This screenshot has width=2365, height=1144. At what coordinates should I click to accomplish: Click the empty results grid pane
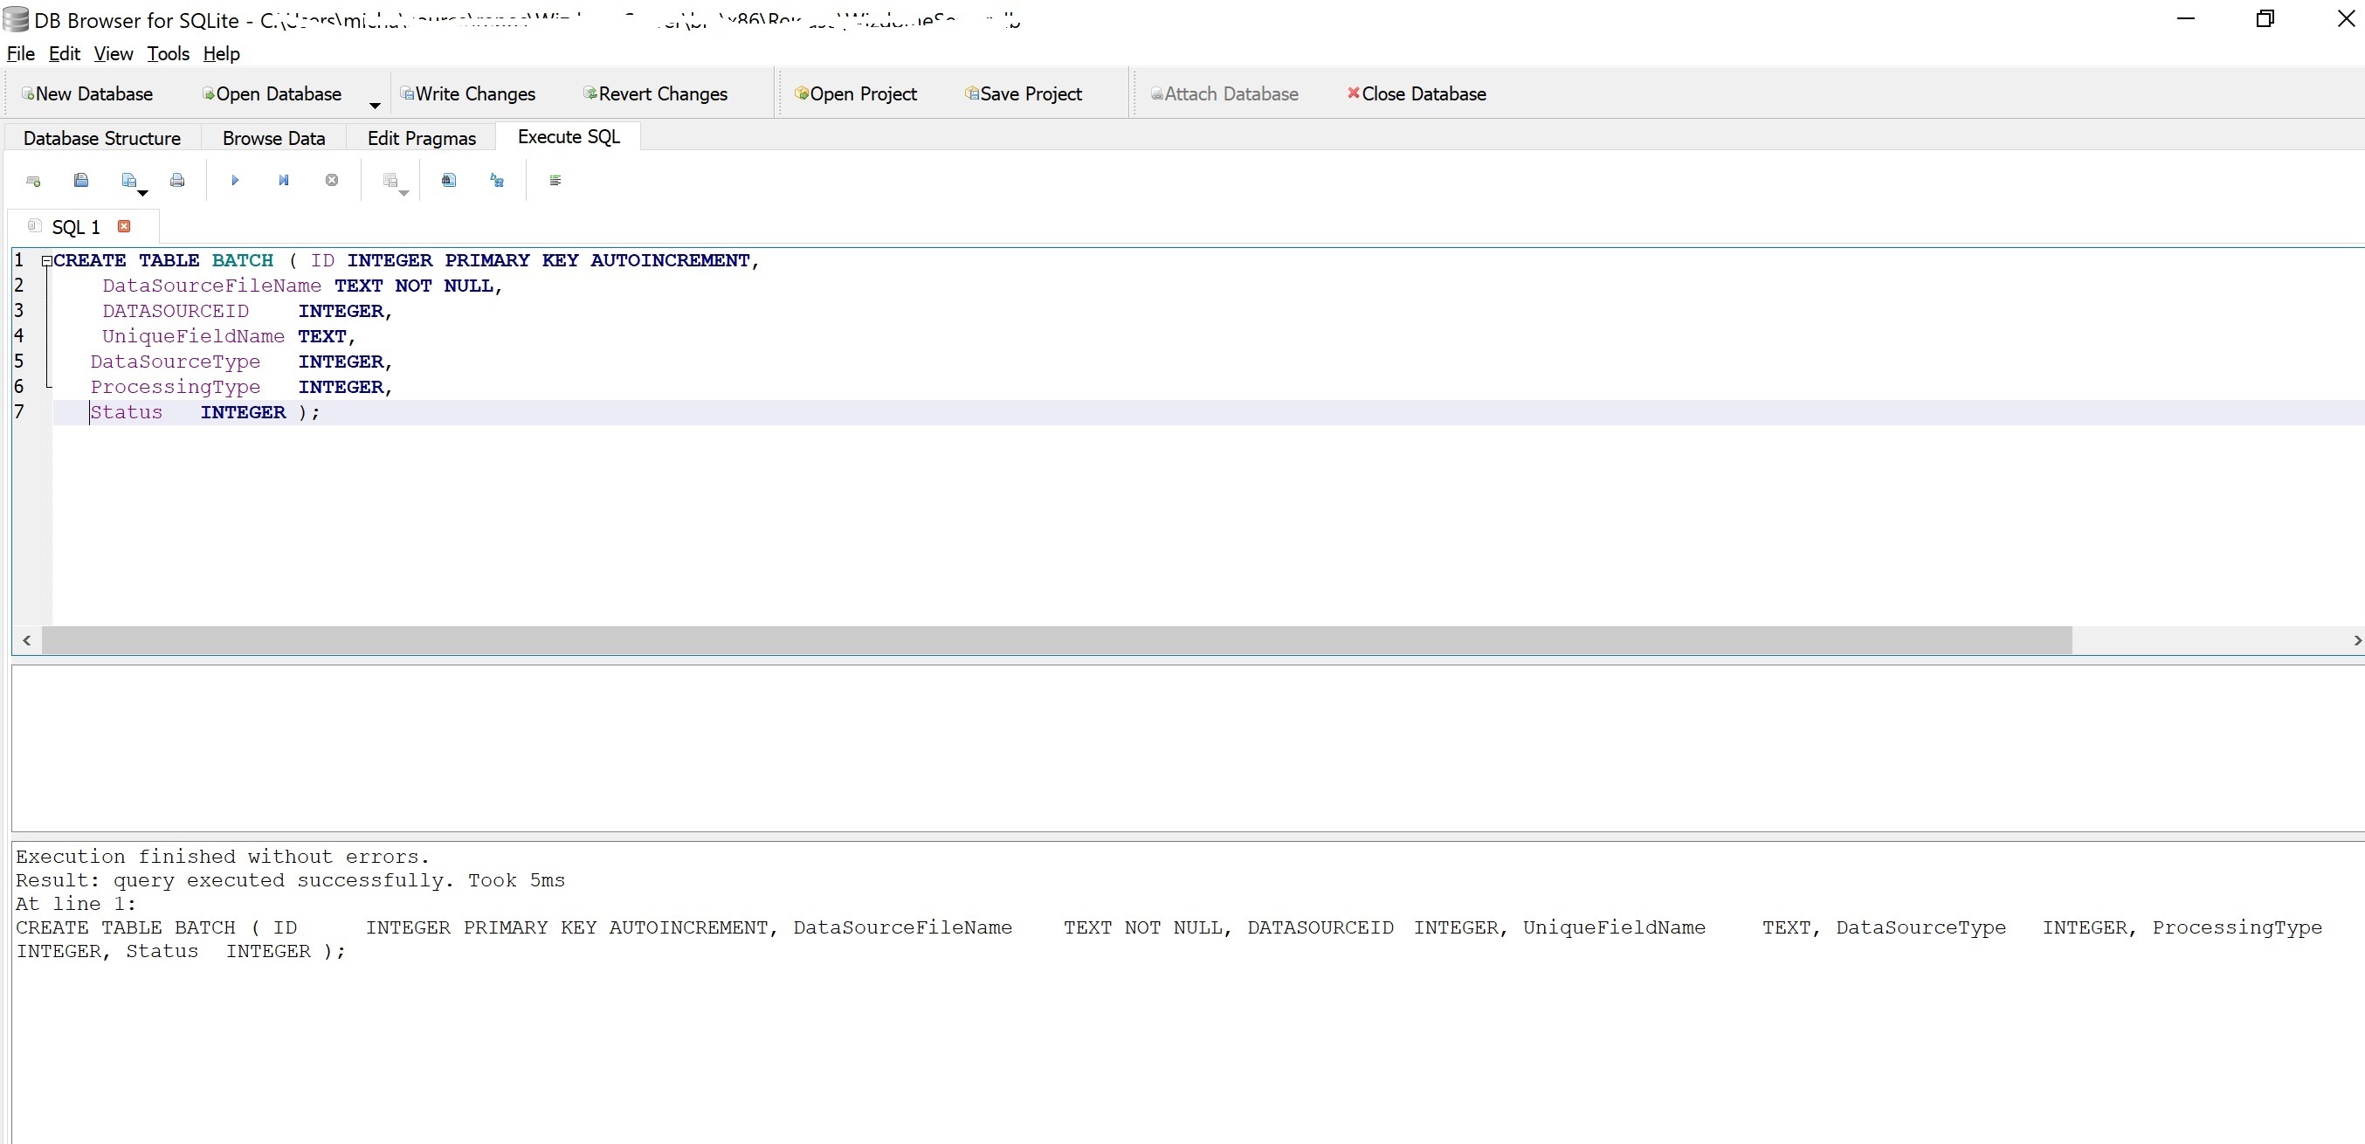pos(1188,748)
